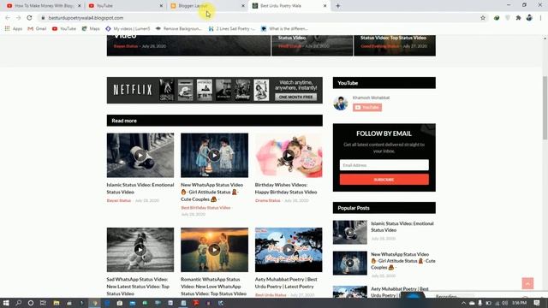Click Drama Status category label

click(x=268, y=200)
